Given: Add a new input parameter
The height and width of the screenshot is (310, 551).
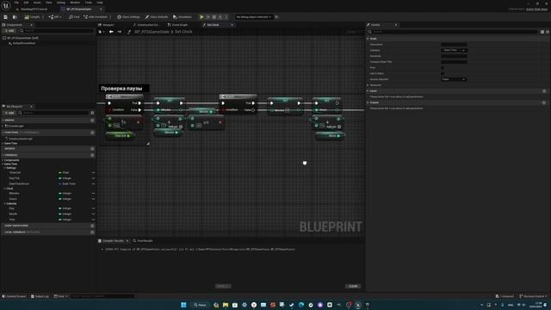Looking at the screenshot, I should (x=544, y=91).
